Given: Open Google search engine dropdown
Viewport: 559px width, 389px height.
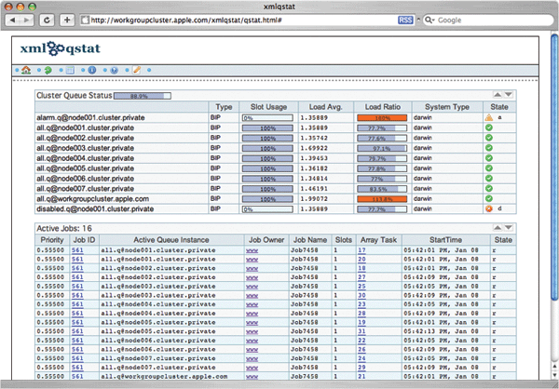Looking at the screenshot, I should click(429, 19).
